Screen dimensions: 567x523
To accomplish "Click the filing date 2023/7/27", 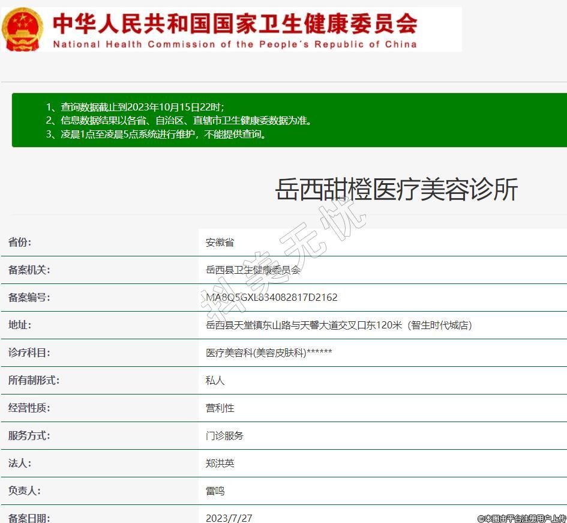I will click(229, 518).
